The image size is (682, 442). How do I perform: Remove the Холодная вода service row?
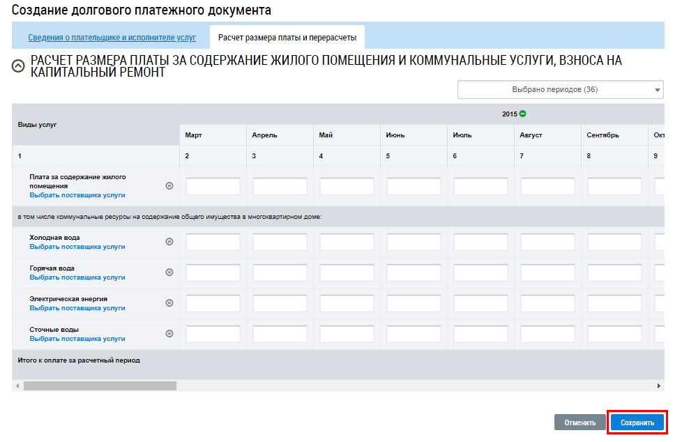click(x=169, y=241)
